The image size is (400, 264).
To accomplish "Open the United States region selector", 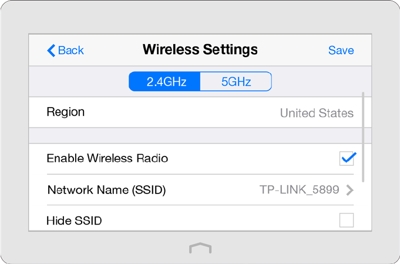I will tap(317, 113).
